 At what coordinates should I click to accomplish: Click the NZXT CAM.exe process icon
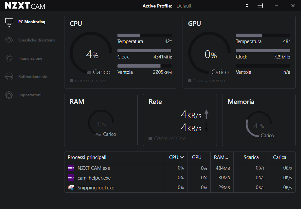click(x=71, y=168)
